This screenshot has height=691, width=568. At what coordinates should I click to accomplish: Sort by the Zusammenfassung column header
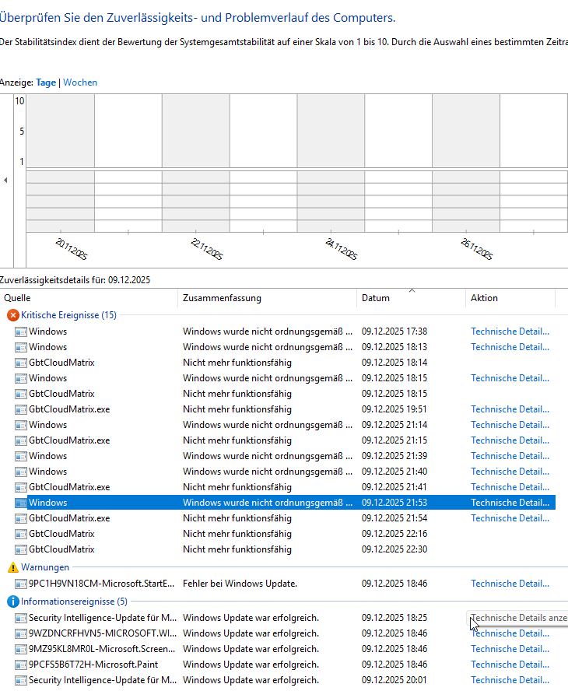tap(268, 298)
